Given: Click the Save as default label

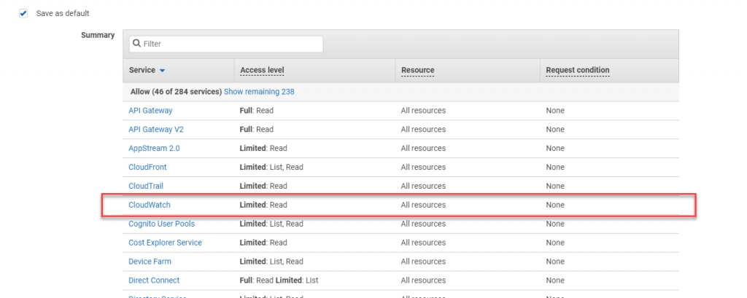Looking at the screenshot, I should pyautogui.click(x=63, y=14).
